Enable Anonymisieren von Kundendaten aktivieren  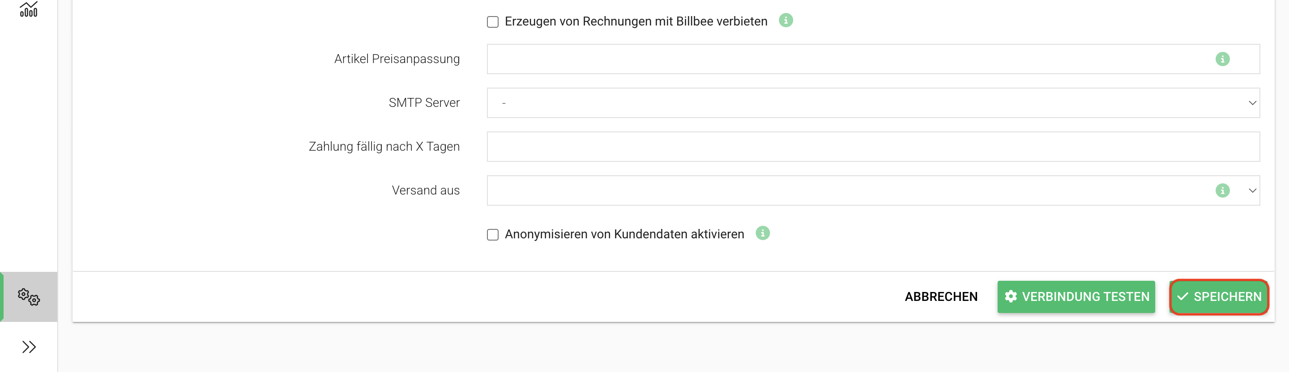pyautogui.click(x=493, y=234)
